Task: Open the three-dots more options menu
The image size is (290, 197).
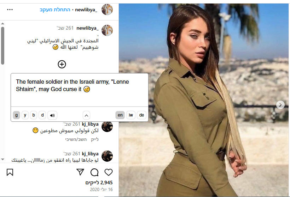Action: click(x=10, y=10)
